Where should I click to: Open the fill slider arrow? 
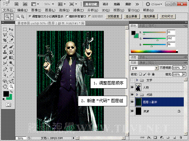coord(184,74)
